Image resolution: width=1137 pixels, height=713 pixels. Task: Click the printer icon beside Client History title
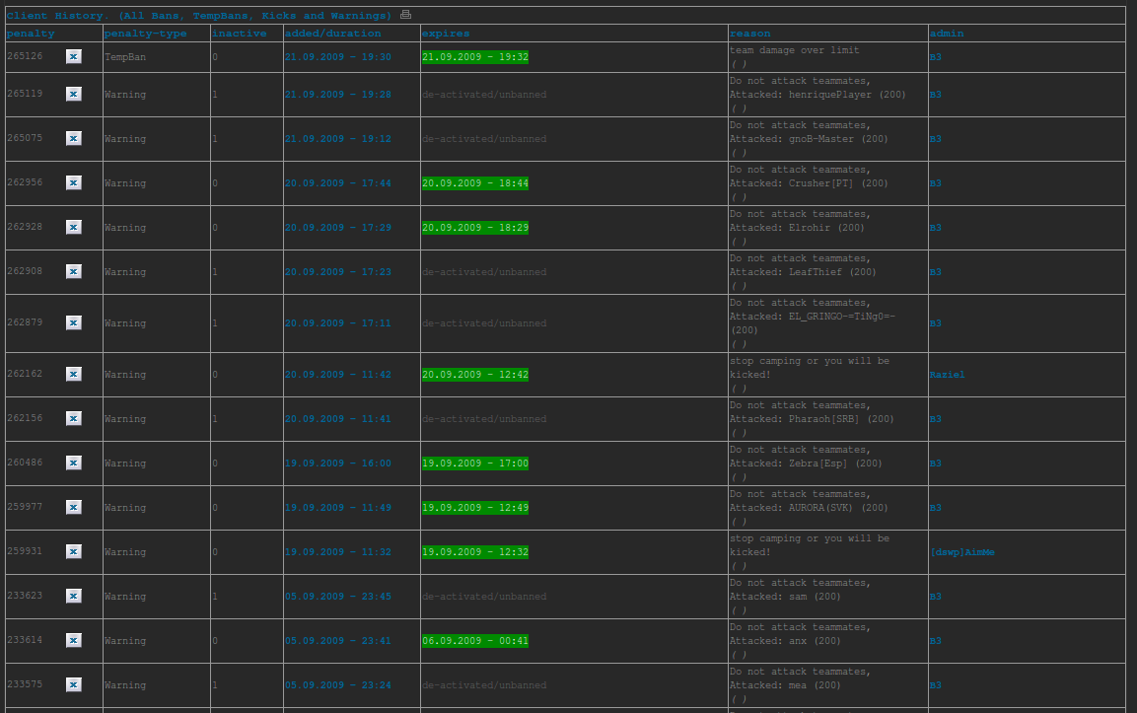(405, 15)
